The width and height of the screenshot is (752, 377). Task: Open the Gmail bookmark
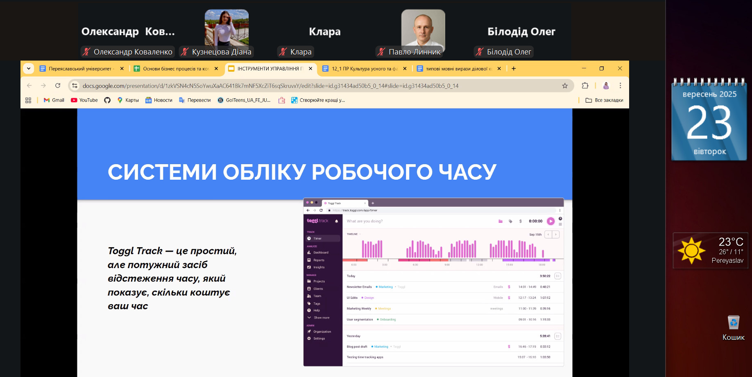click(54, 100)
